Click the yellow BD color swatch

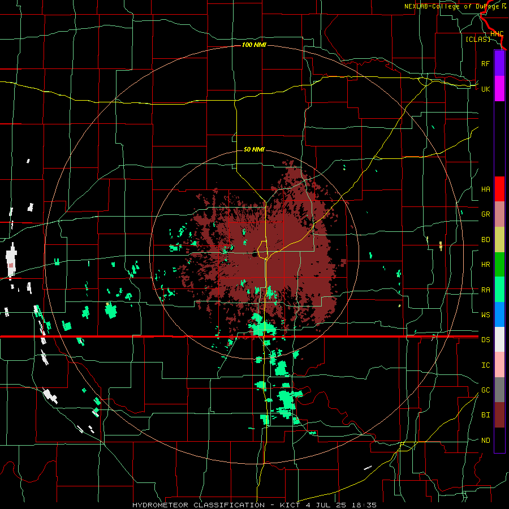click(x=499, y=239)
